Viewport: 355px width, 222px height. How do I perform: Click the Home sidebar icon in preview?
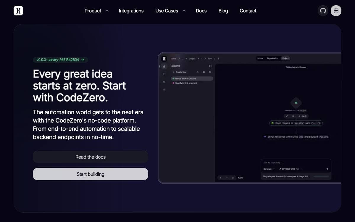(164, 66)
